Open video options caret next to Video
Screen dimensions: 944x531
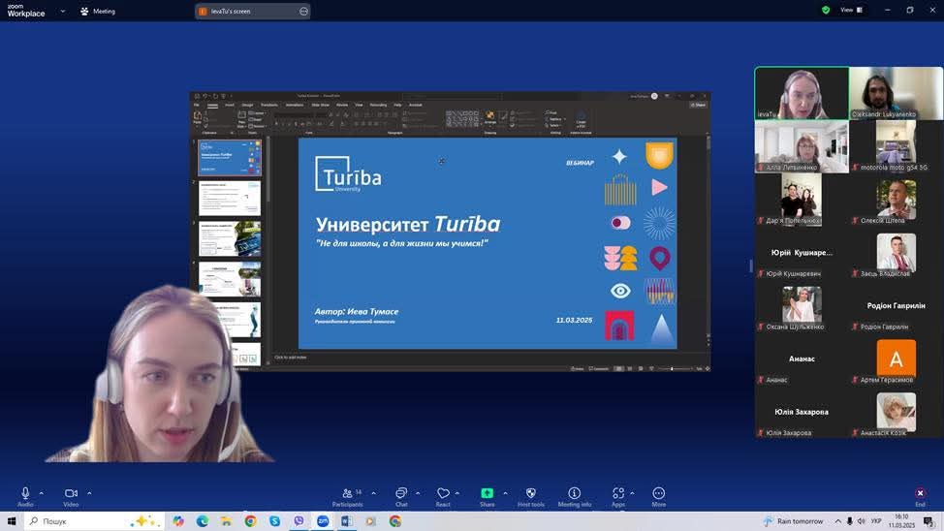pos(89,493)
